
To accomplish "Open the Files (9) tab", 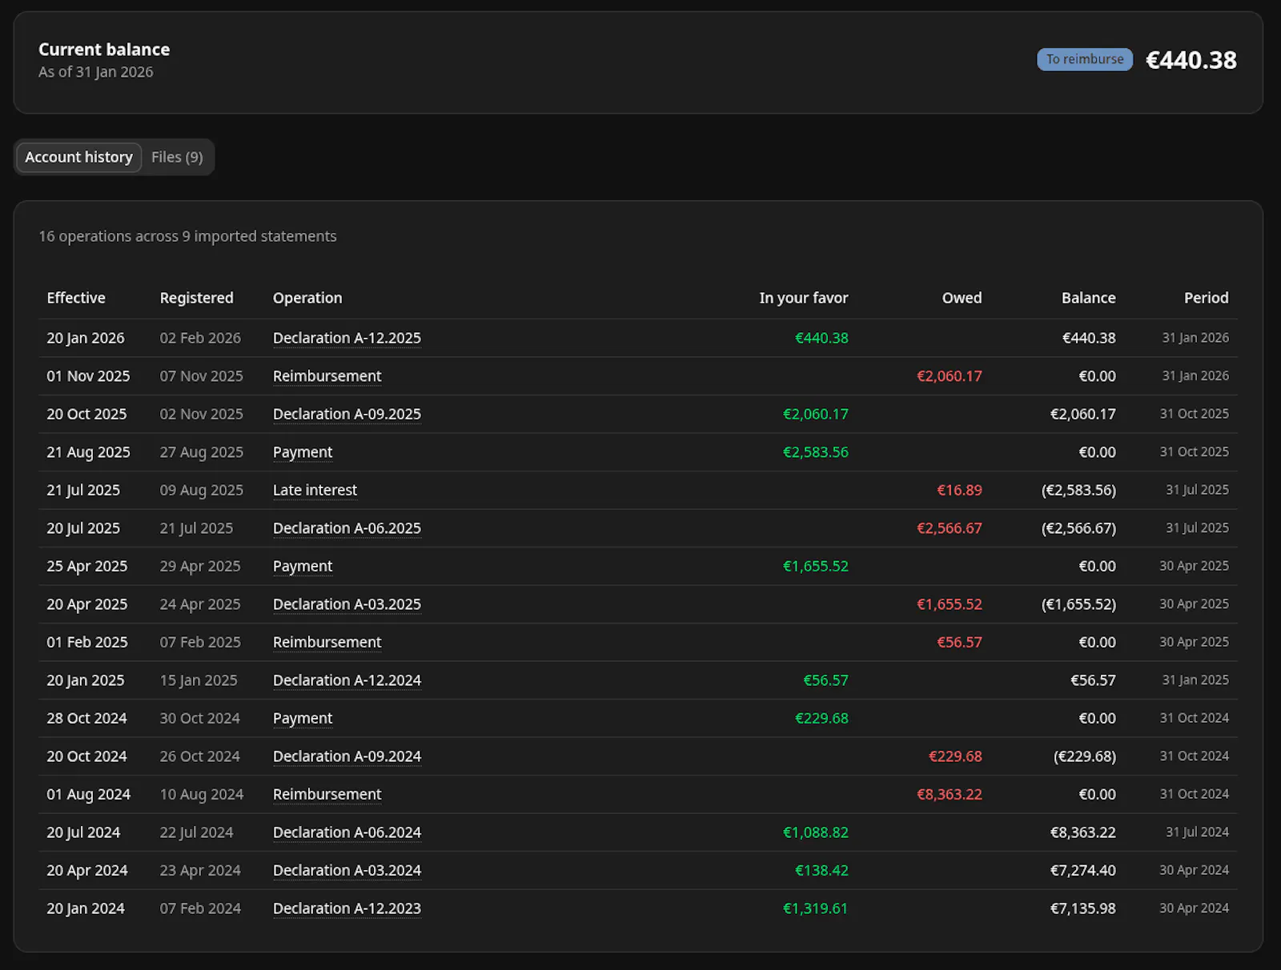I will [177, 157].
